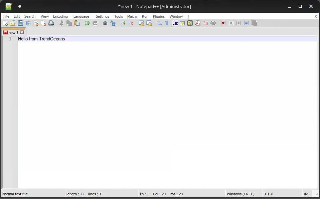The width and height of the screenshot is (320, 199).
Task: Open Find with the binoculars icon
Action: (105, 23)
